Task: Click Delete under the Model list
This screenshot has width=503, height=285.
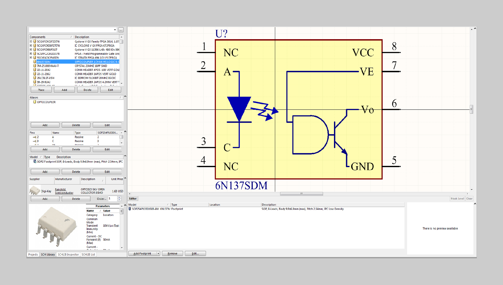Action: click(x=76, y=172)
